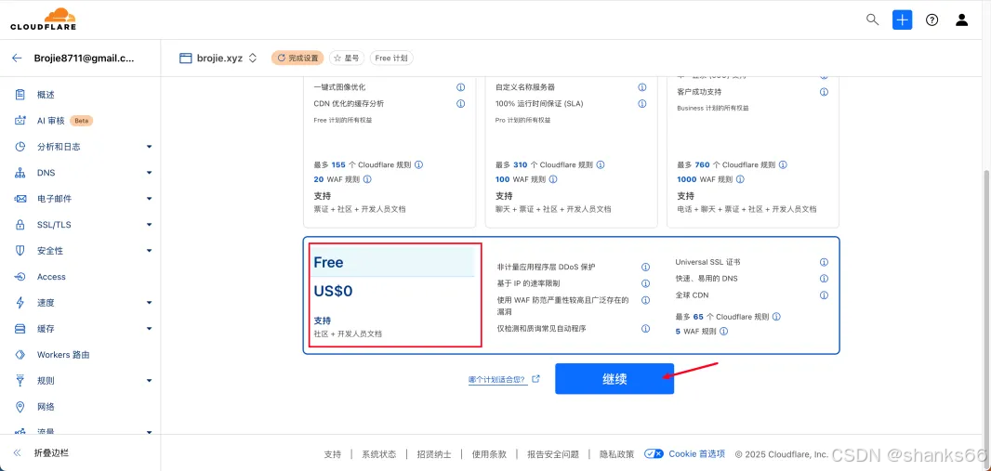Click the DNS network icon
Image resolution: width=991 pixels, height=471 pixels.
pos(20,173)
